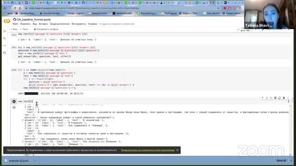Add a new code cell with + Код

click(14, 29)
